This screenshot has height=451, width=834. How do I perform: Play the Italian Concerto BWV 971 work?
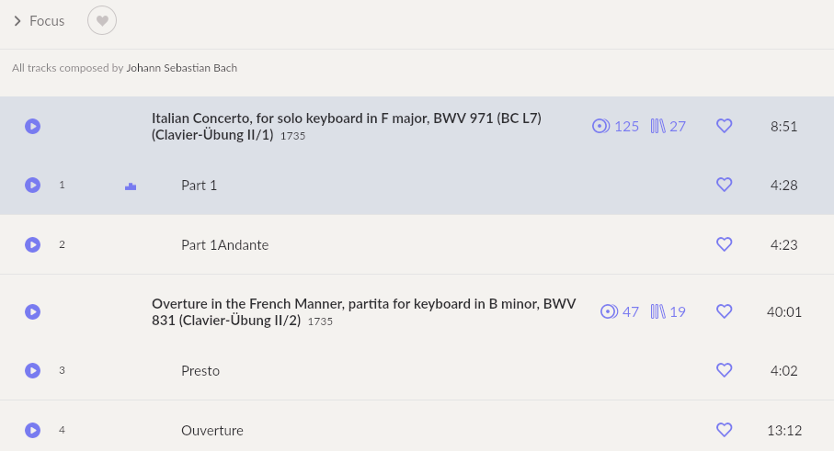click(32, 127)
